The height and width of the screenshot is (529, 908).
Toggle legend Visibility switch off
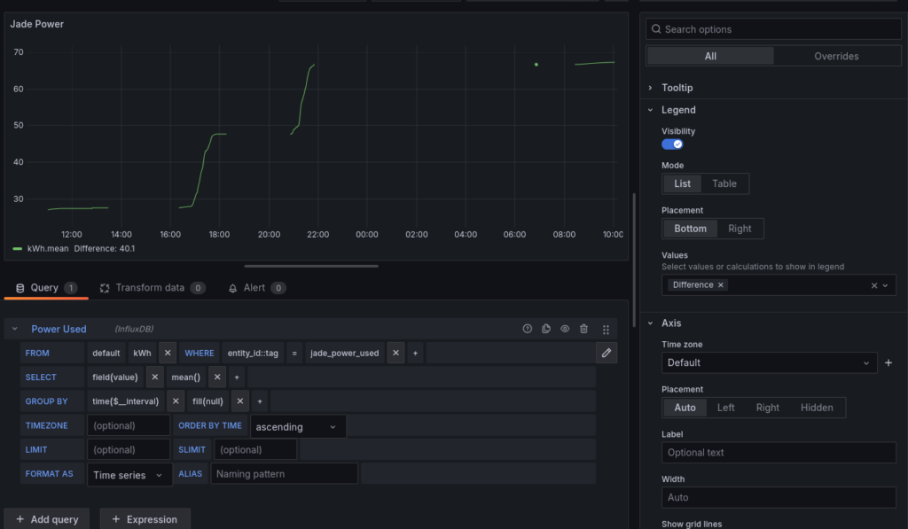672,144
